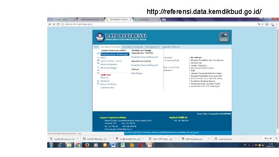Switch to the fourth tab with green icon
279x157 pixels.
(146, 20)
